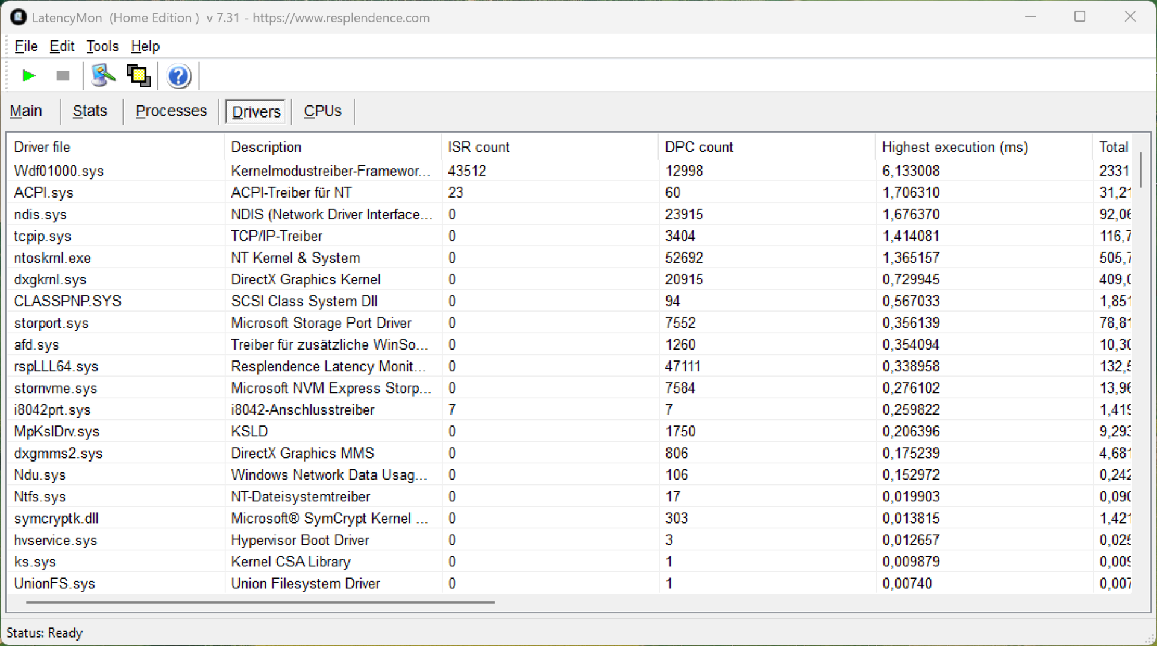1157x646 pixels.
Task: Click the vertical scrollbar thumb of driver list
Action: click(x=1141, y=170)
